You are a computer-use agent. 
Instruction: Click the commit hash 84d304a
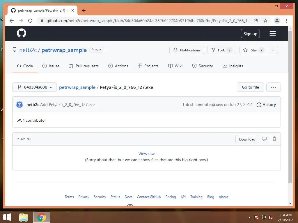point(216,105)
